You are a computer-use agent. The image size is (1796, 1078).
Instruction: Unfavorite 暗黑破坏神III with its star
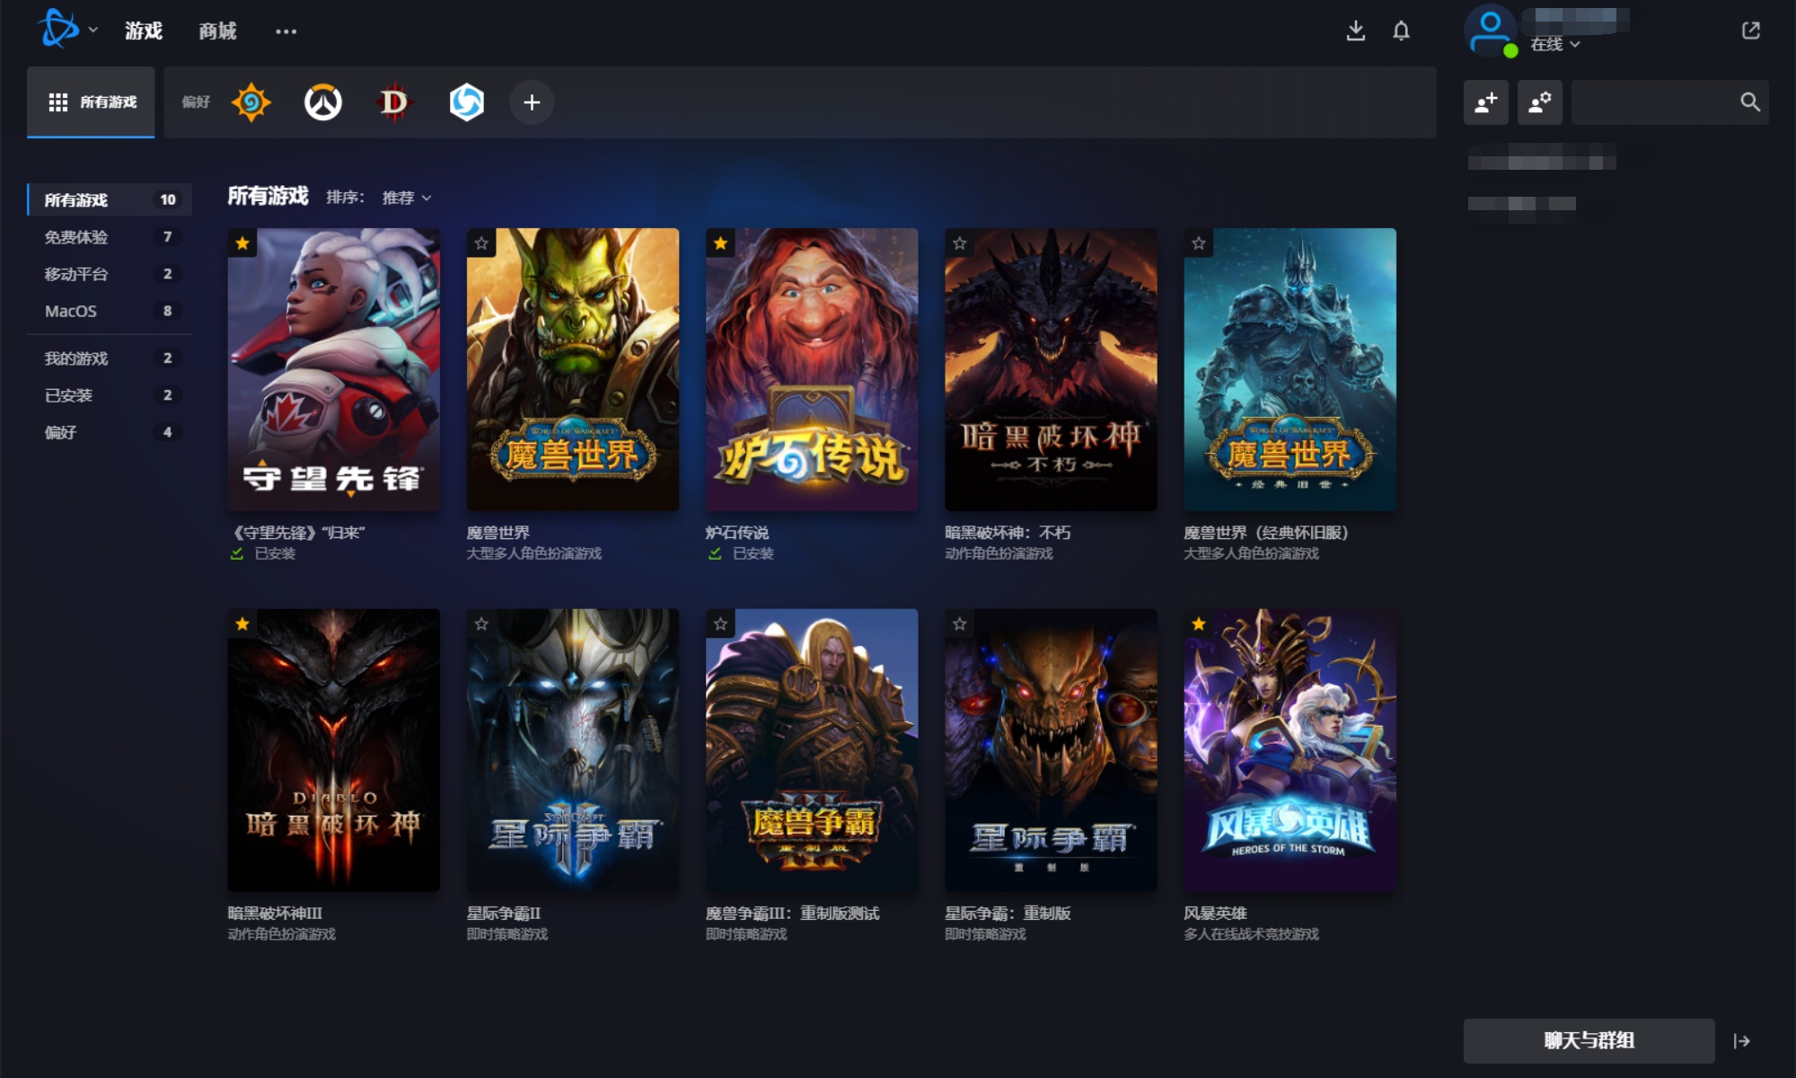tap(242, 623)
